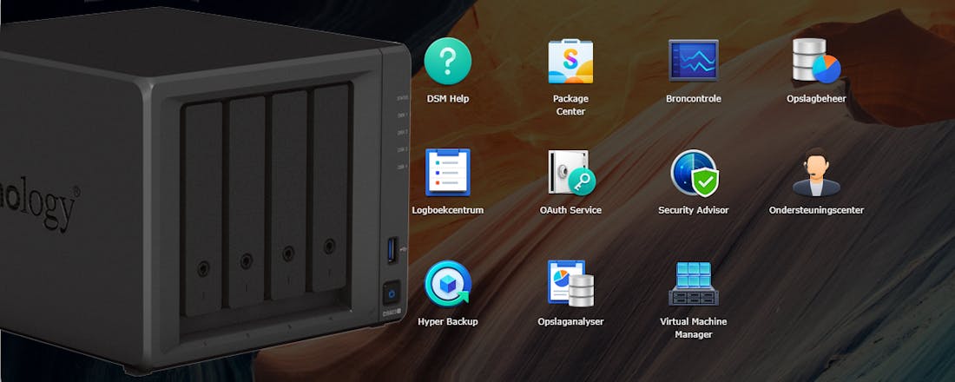Image resolution: width=955 pixels, height=382 pixels.
Task: Click the 'DSM Help' label
Action: point(448,98)
